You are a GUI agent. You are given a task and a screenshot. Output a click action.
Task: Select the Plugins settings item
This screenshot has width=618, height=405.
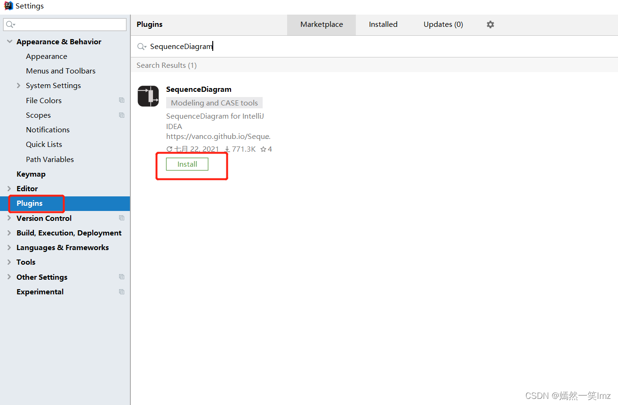[65, 203]
